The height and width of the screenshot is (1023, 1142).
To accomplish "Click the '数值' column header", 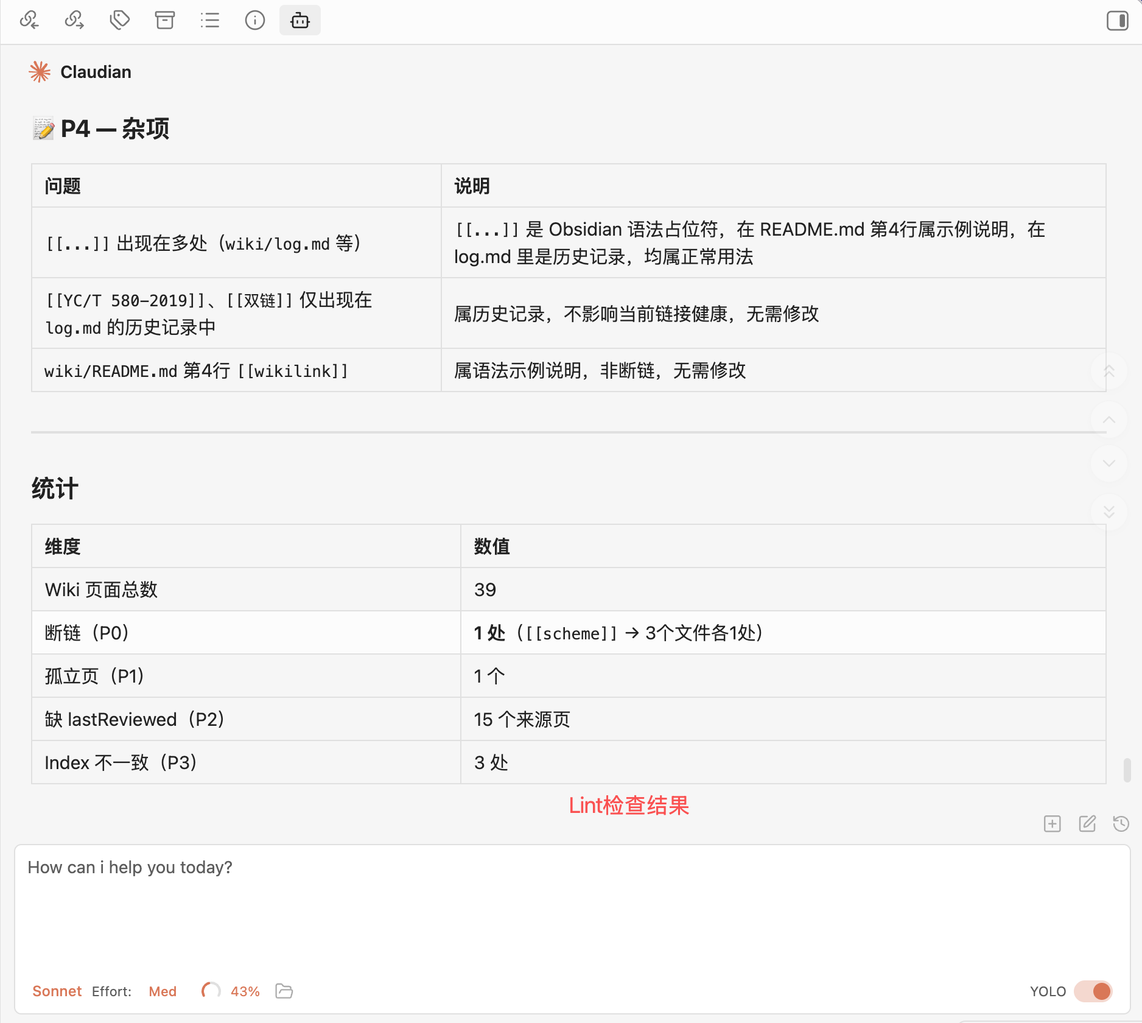I will tap(783, 546).
